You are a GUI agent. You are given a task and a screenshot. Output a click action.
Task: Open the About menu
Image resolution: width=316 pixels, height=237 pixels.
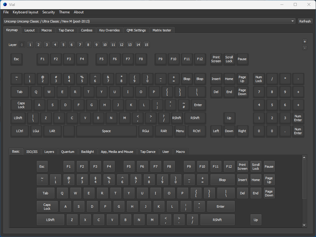pyautogui.click(x=79, y=12)
